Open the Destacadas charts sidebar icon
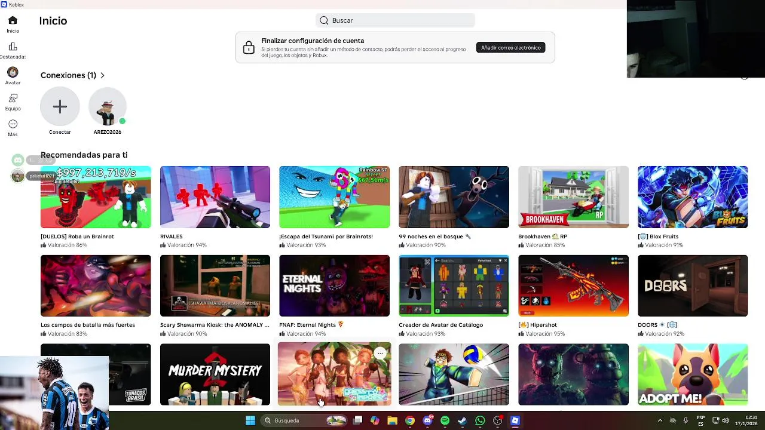This screenshot has height=430, width=765. click(x=13, y=47)
